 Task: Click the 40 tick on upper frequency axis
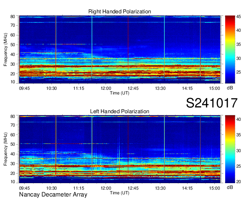tap(13, 54)
